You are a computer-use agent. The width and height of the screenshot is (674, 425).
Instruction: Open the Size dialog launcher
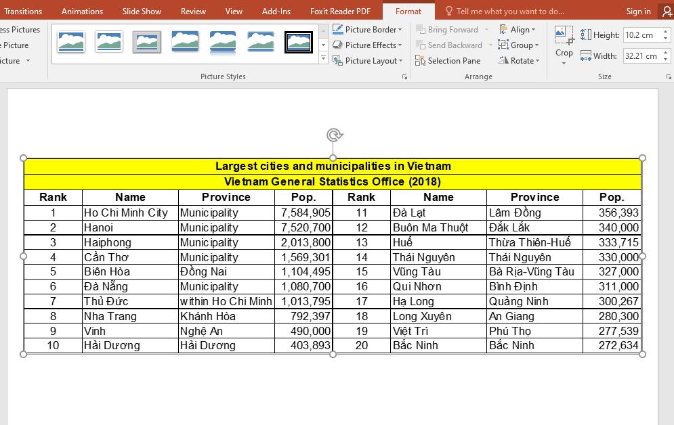(669, 77)
